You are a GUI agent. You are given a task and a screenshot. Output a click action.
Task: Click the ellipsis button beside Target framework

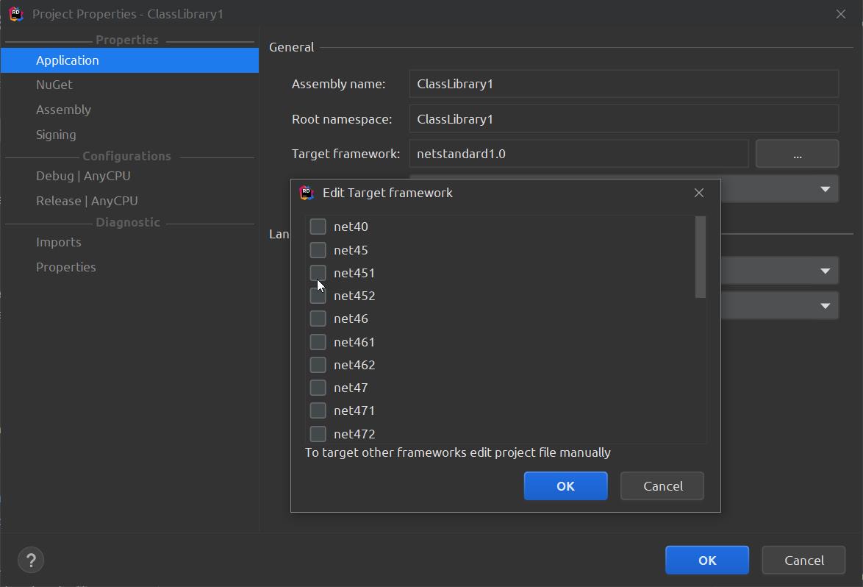point(797,154)
